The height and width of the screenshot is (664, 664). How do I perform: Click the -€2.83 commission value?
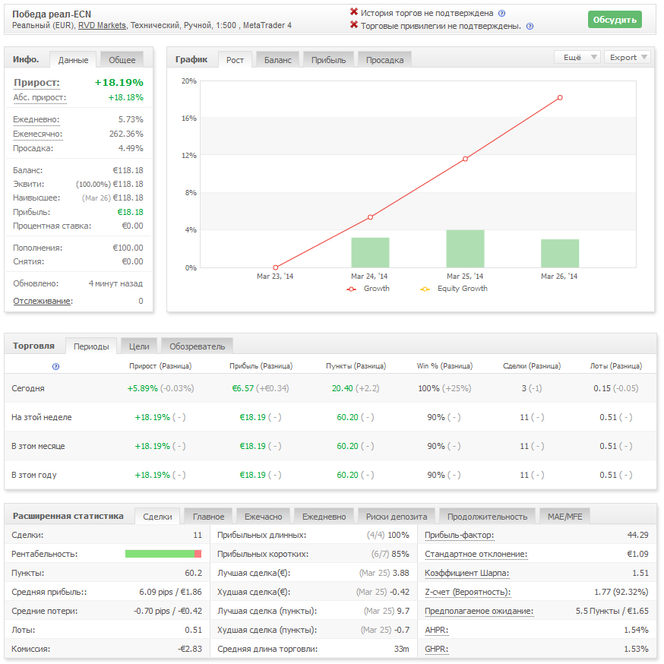coord(190,649)
